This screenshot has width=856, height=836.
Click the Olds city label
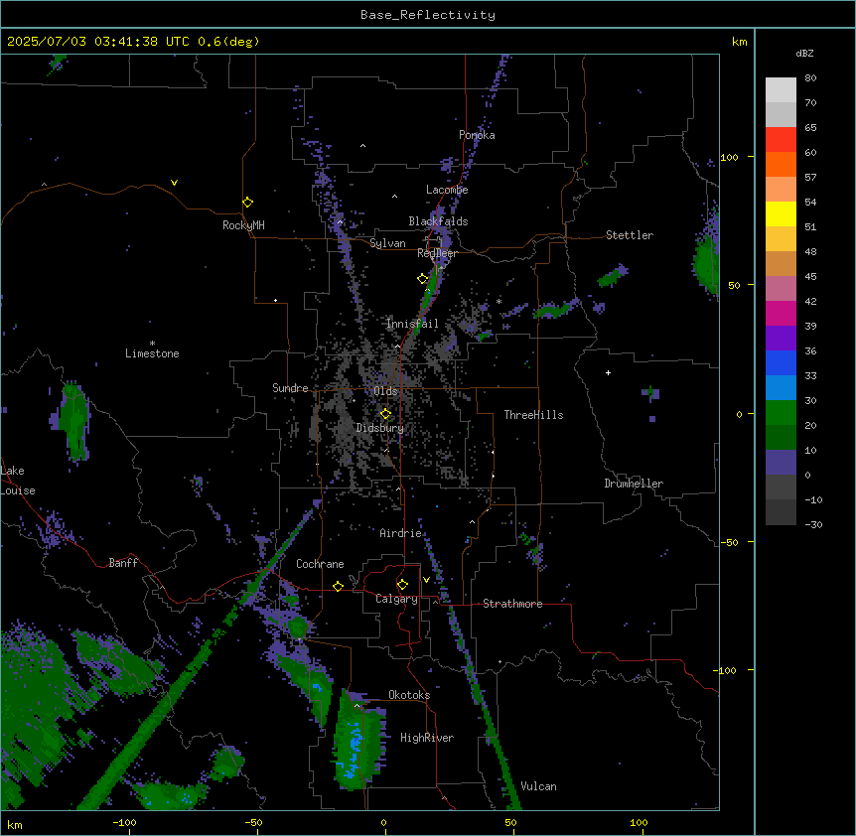(385, 391)
